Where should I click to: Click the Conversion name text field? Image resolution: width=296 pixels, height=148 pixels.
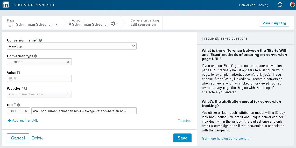(69, 46)
